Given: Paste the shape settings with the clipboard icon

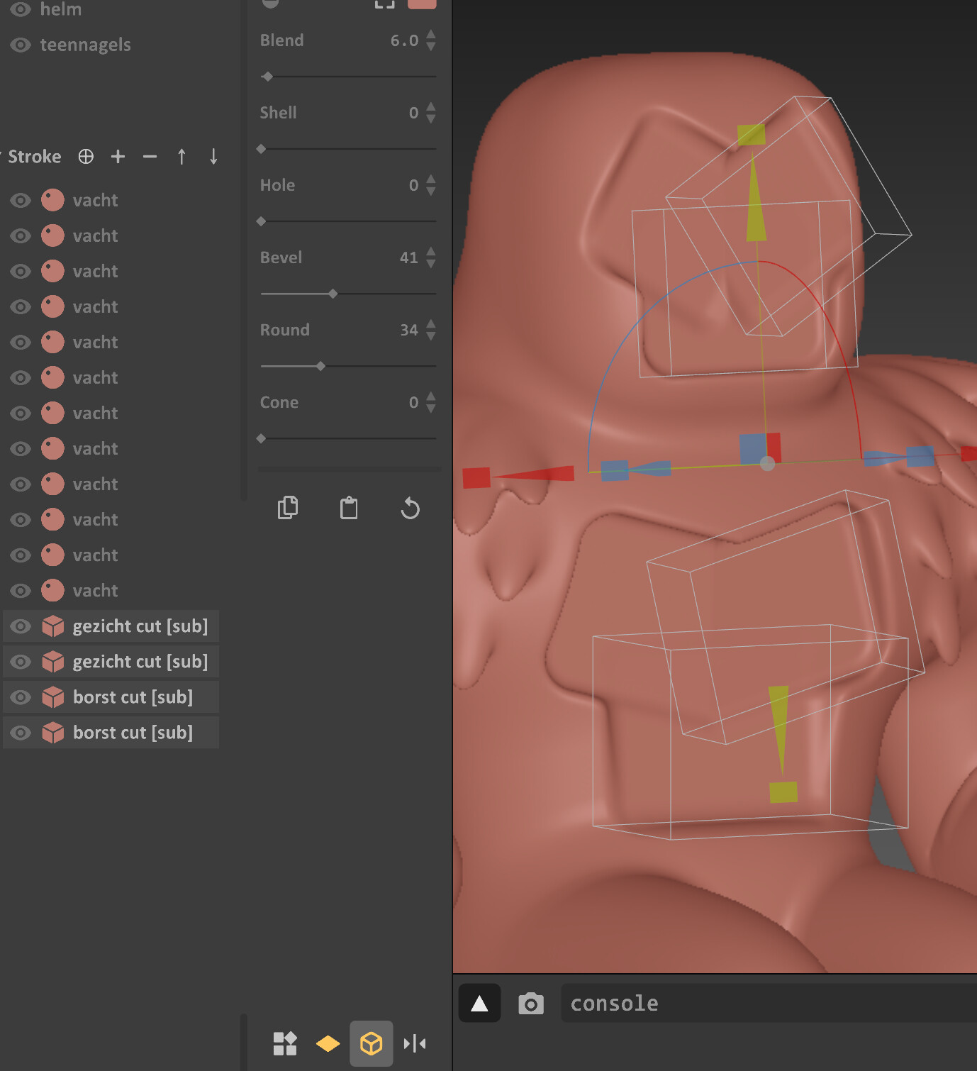Looking at the screenshot, I should [x=349, y=508].
